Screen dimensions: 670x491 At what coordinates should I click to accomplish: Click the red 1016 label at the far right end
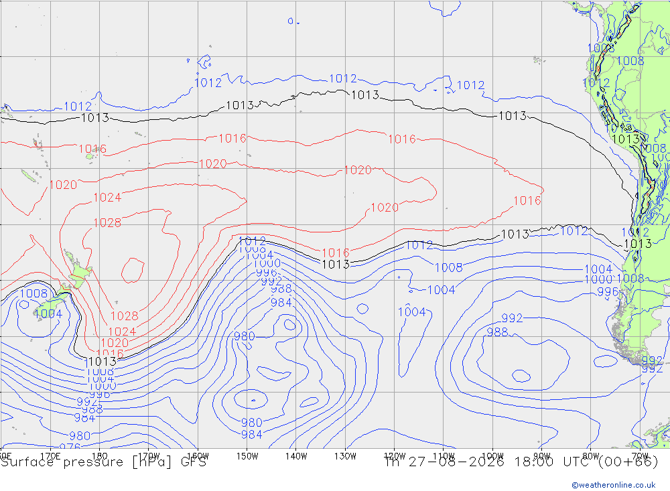527,201
